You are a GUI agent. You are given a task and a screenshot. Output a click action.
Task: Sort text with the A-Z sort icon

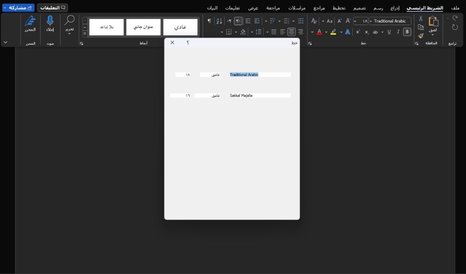219,21
